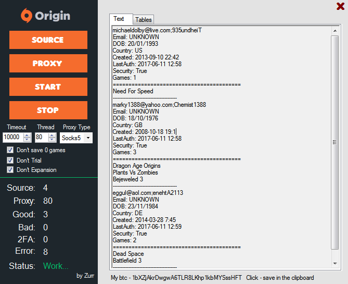348x284 pixels.
Task: Switch to the Tables tab
Action: pyautogui.click(x=144, y=20)
